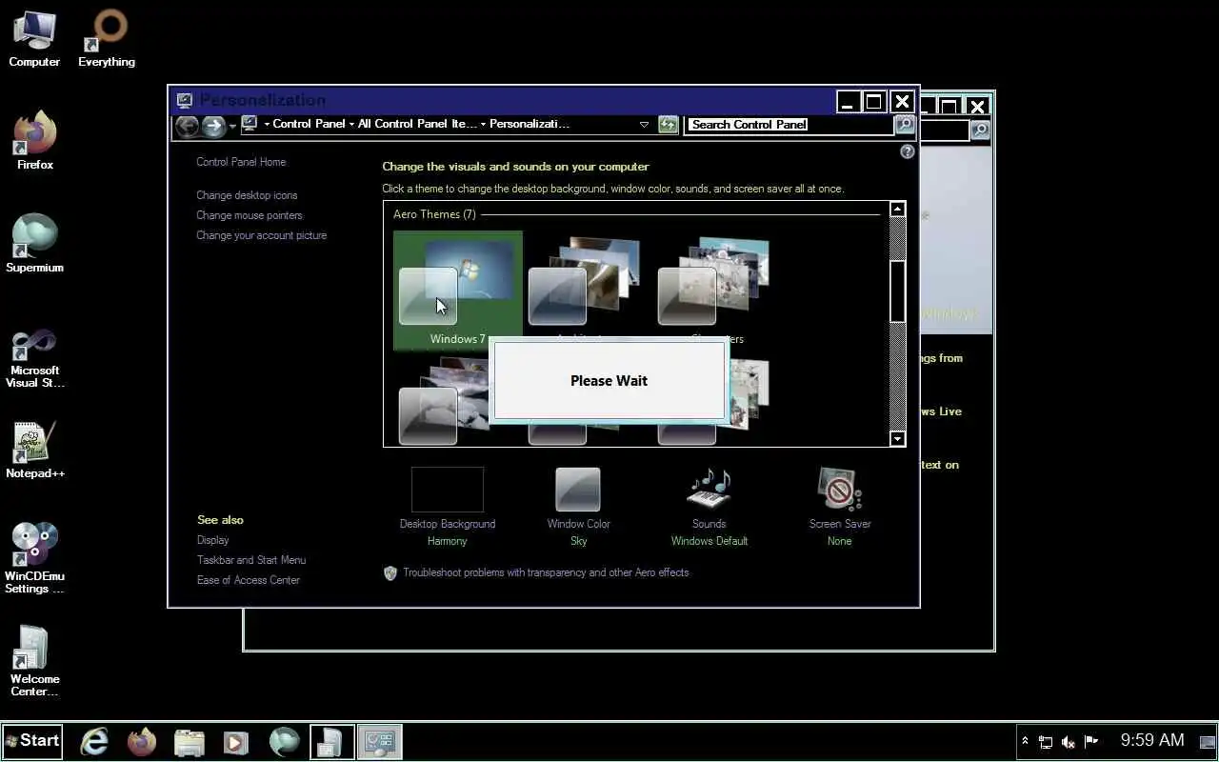Refresh the Personalization page
The height and width of the screenshot is (762, 1219).
[668, 125]
